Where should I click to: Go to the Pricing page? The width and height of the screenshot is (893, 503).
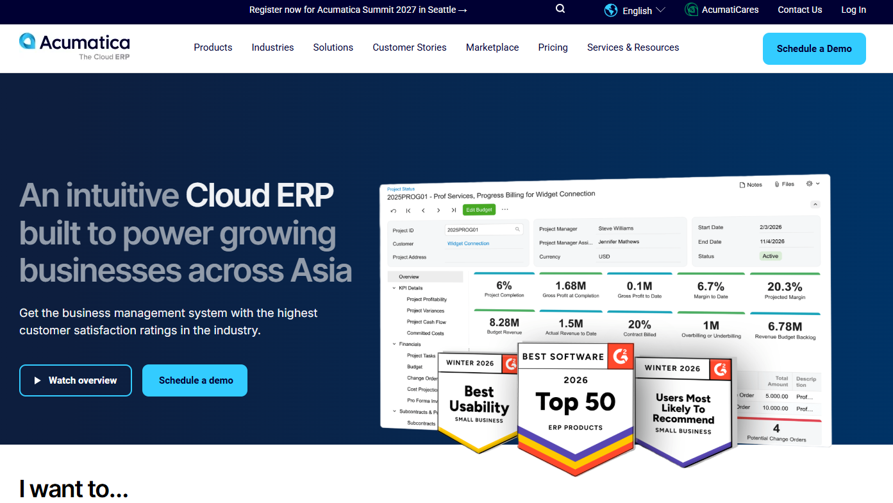pyautogui.click(x=553, y=47)
